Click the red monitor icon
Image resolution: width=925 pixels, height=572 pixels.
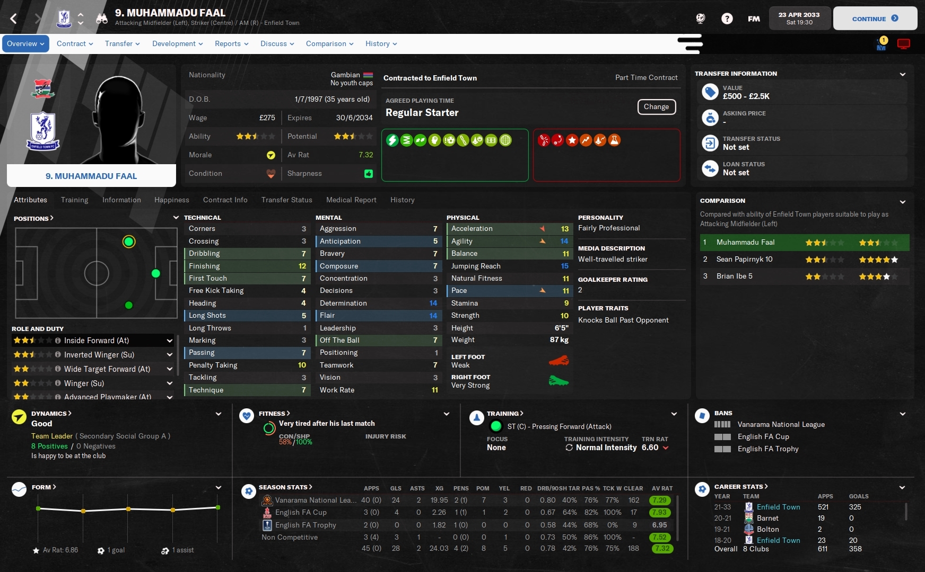[904, 44]
